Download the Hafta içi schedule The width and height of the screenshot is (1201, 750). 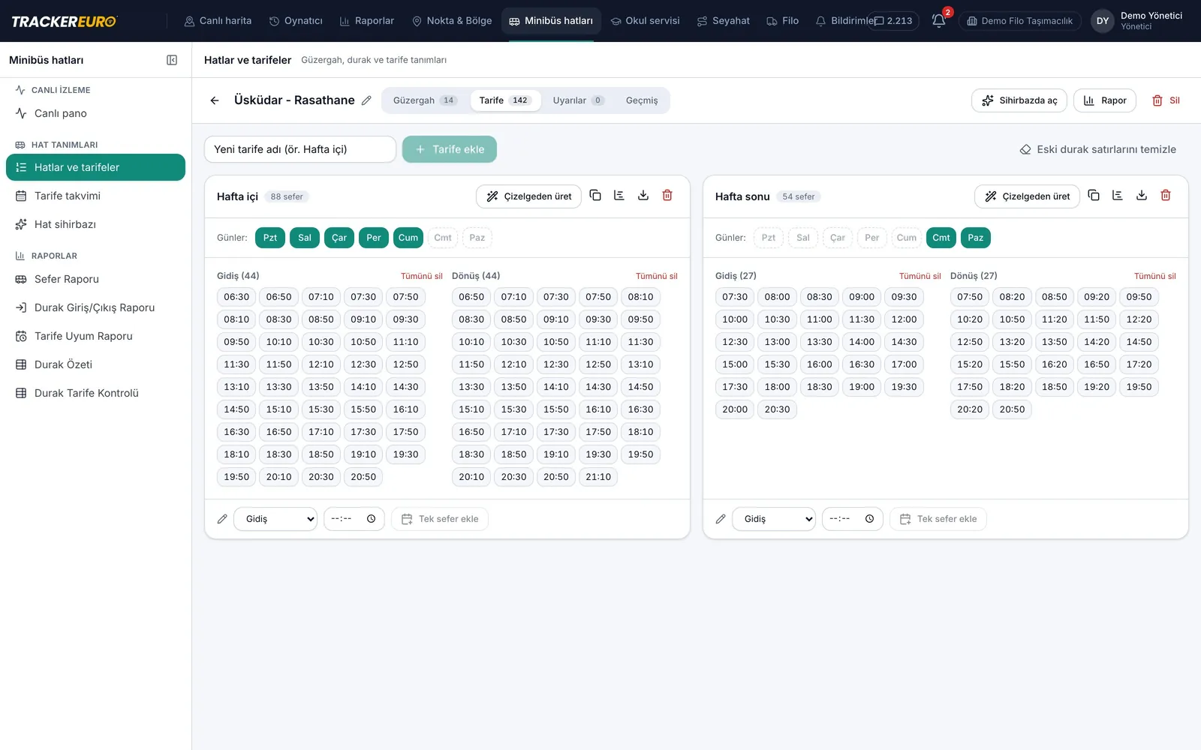[x=643, y=196]
